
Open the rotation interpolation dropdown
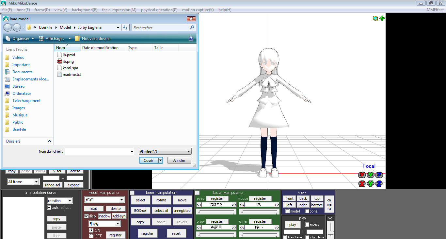(70, 201)
